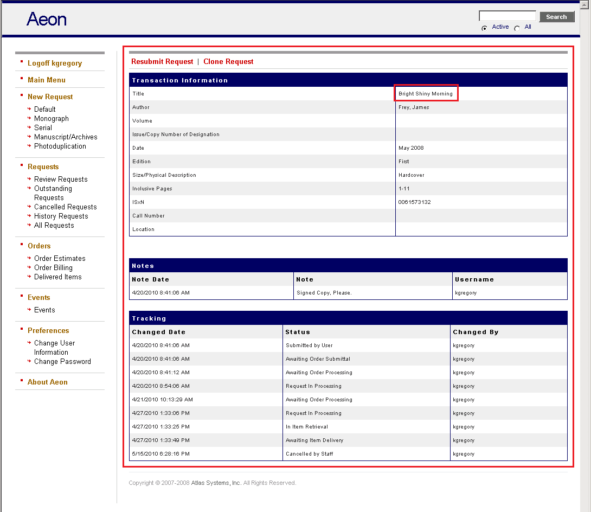Open History Requests from the sidebar
This screenshot has width=591, height=512.
click(61, 216)
